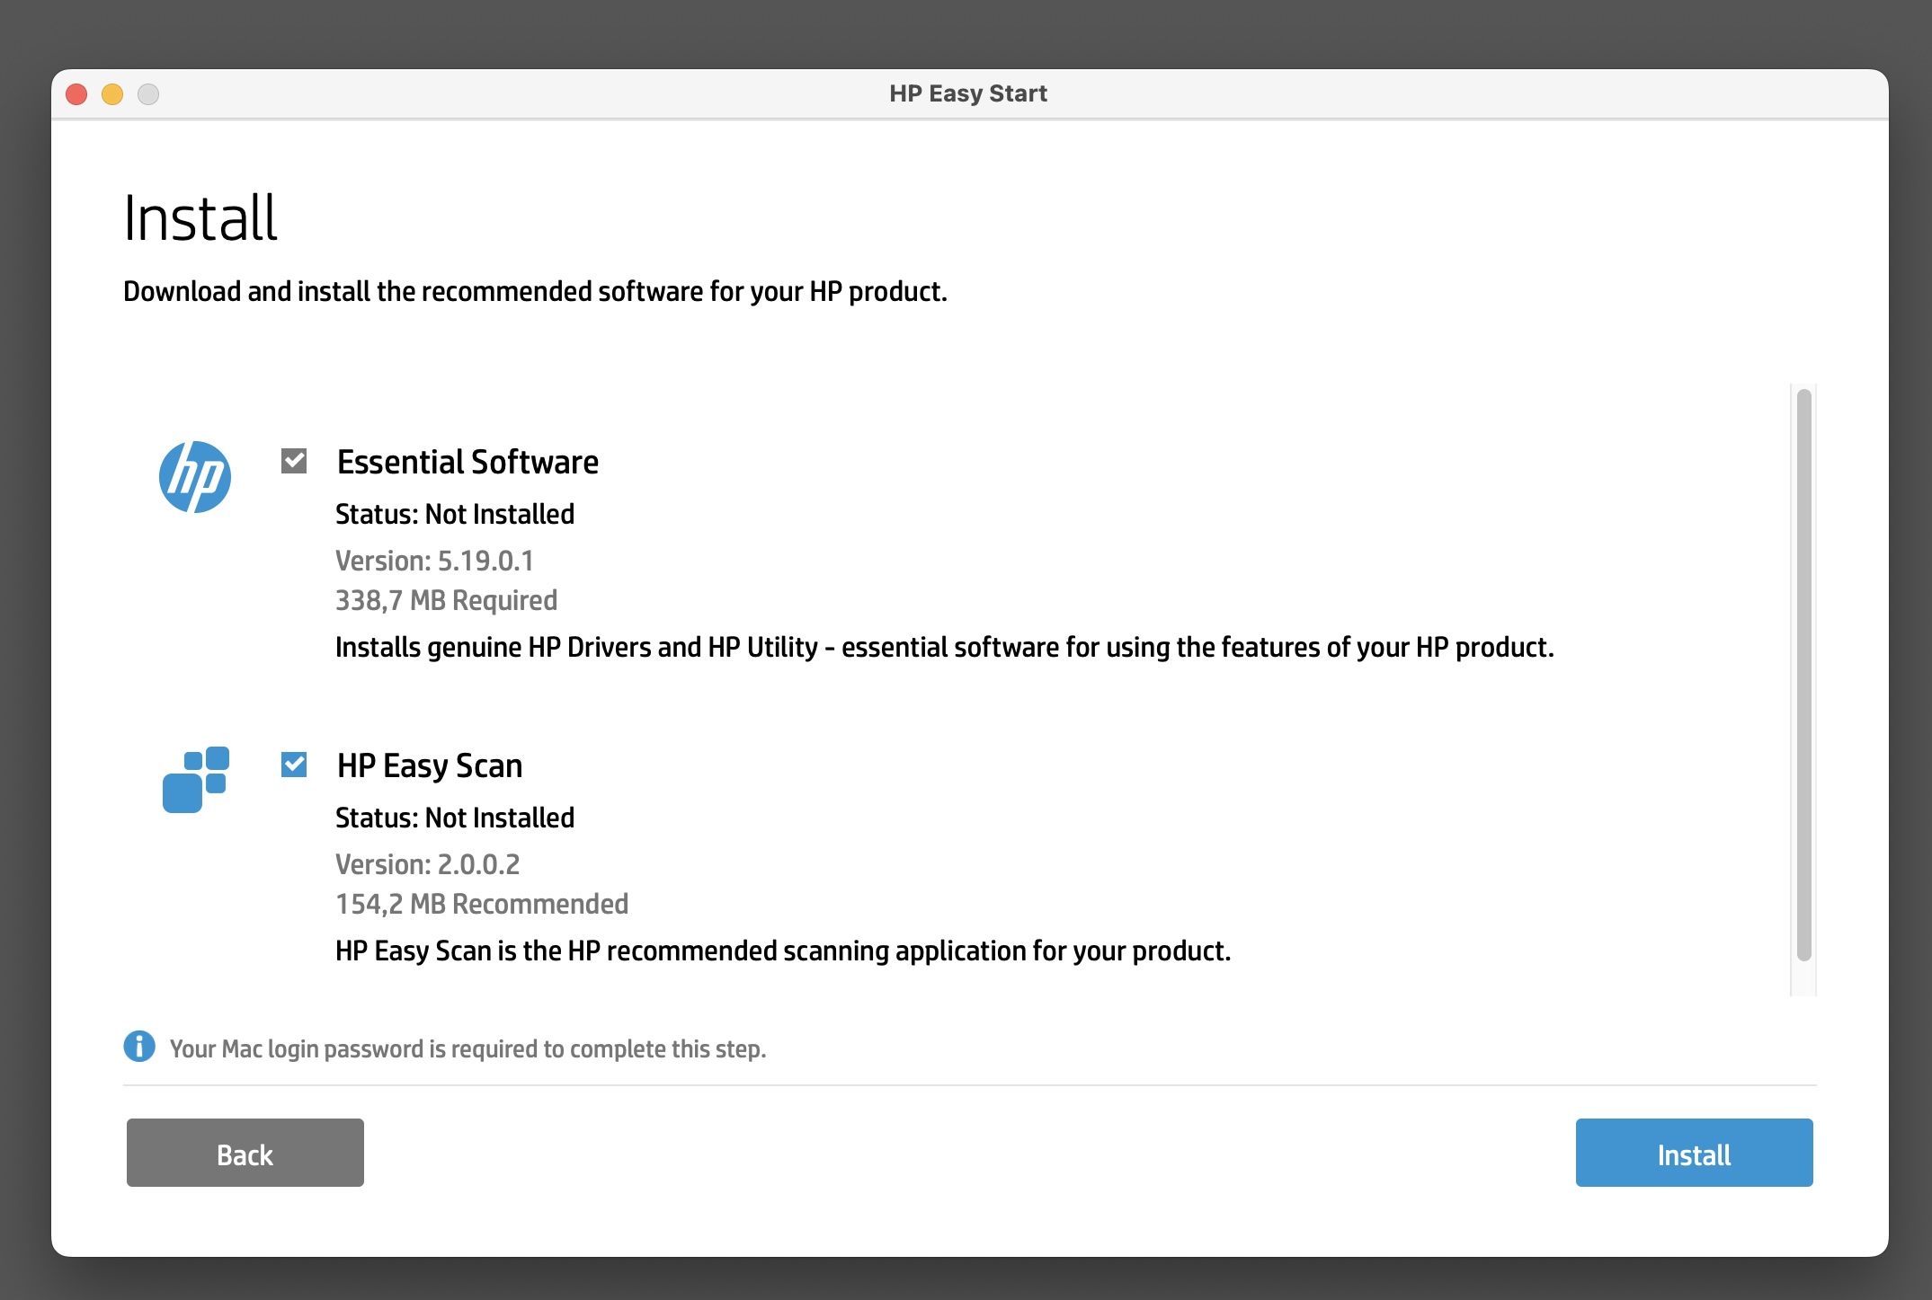Click the software list vertical scrollbar
This screenshot has width=1932, height=1300.
(1803, 675)
